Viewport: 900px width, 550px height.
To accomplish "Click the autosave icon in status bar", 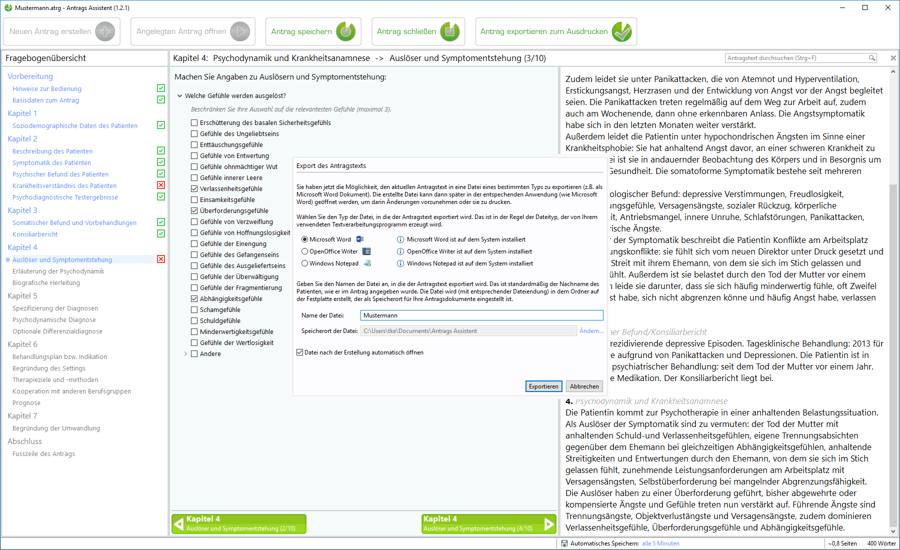I will point(564,543).
